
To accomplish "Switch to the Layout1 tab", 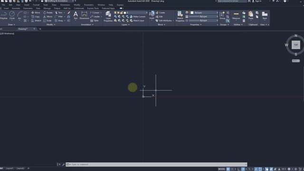I will pos(9,169).
